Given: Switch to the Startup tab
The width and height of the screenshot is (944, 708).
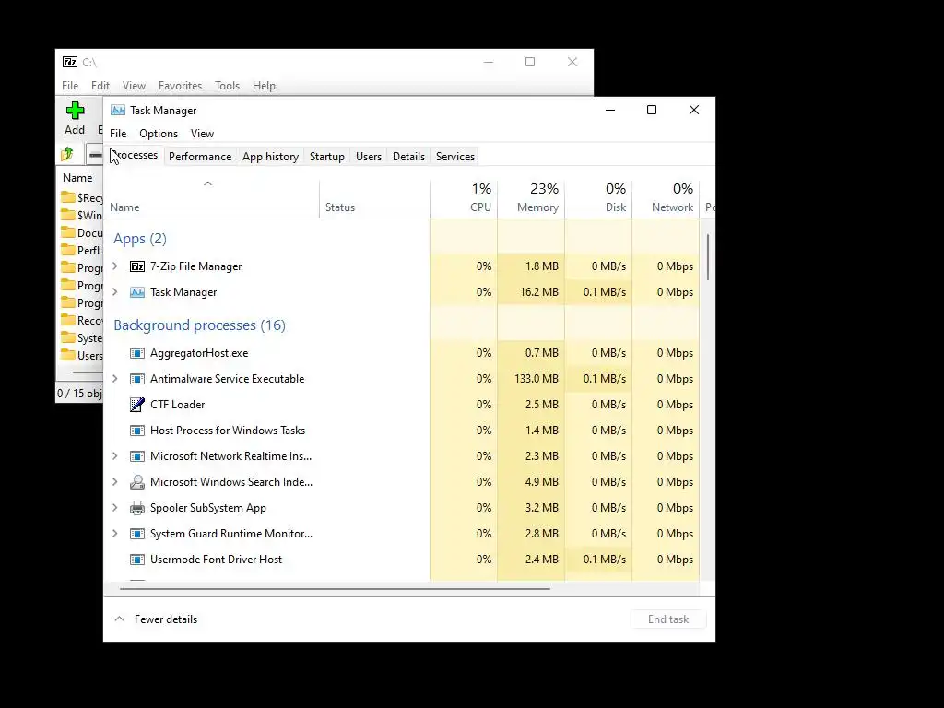Looking at the screenshot, I should 327,157.
